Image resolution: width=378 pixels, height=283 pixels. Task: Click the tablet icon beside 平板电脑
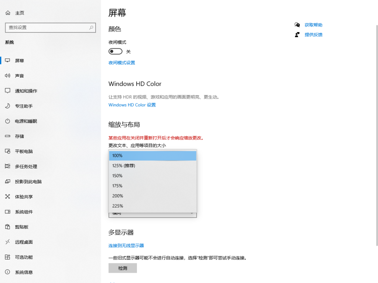[x=8, y=151]
